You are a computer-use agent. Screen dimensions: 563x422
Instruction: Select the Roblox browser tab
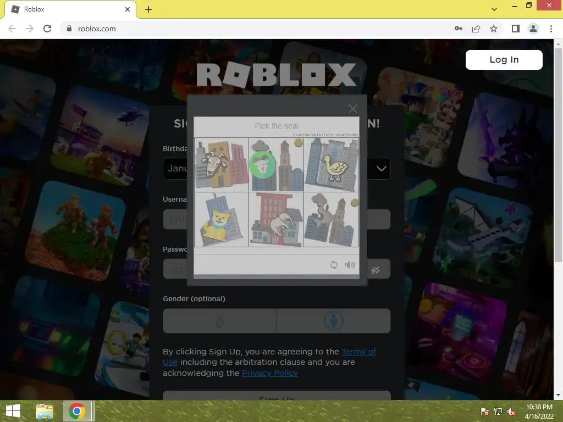[70, 9]
